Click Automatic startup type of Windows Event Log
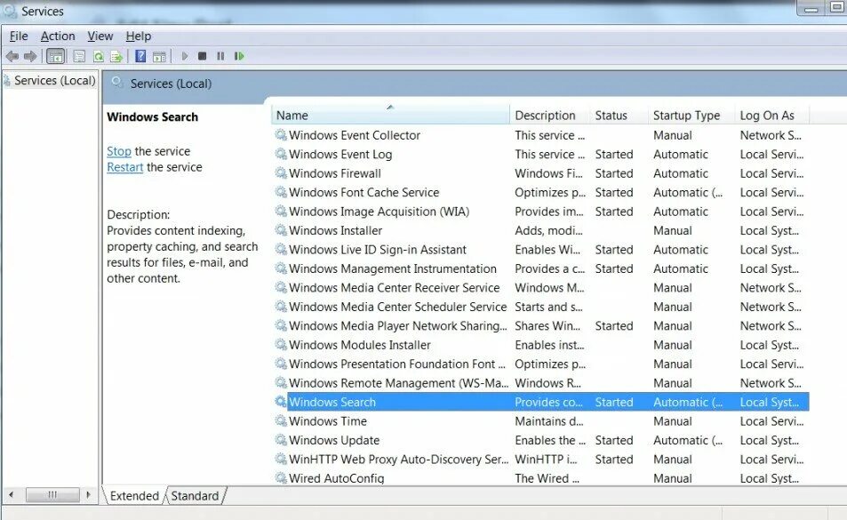The image size is (847, 520). click(681, 154)
